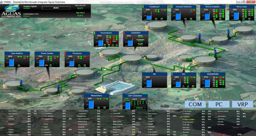The image size is (256, 136).
Task: Click the Detalhe button
Action: [104, 11]
